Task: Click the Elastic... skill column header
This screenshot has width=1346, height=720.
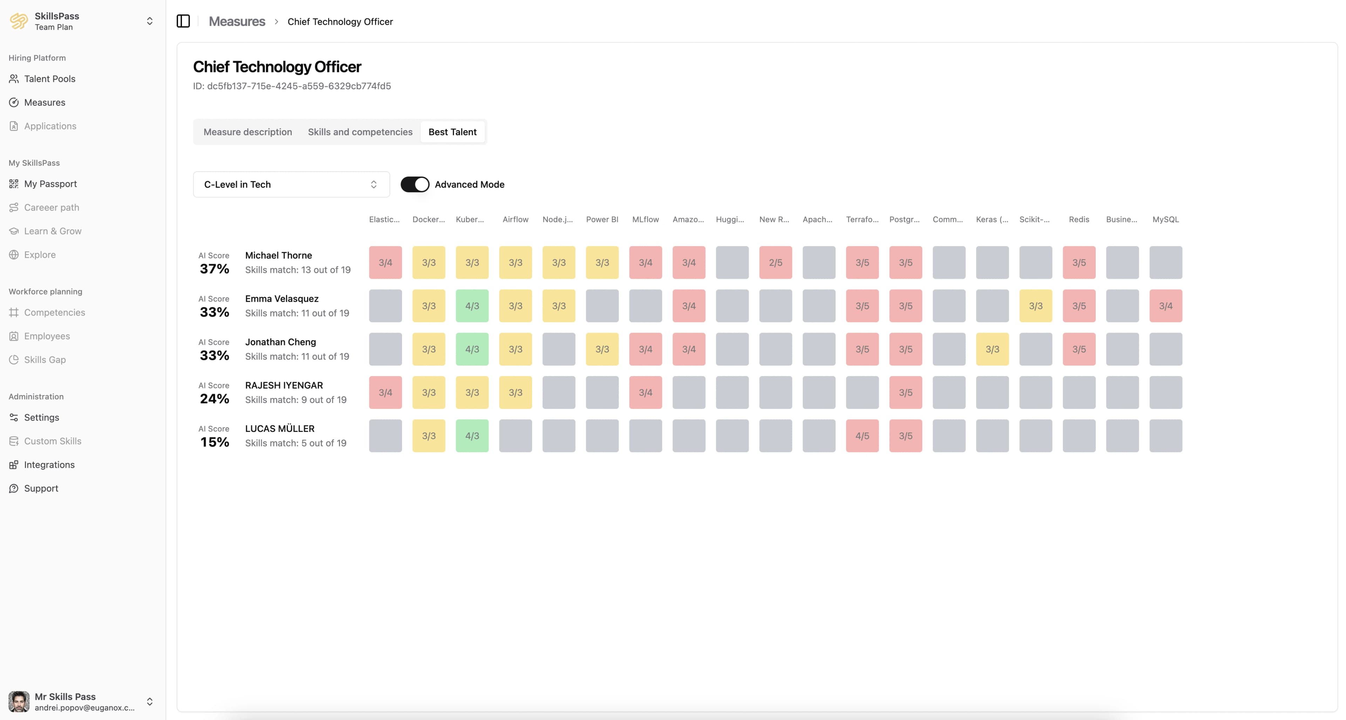Action: click(x=384, y=219)
